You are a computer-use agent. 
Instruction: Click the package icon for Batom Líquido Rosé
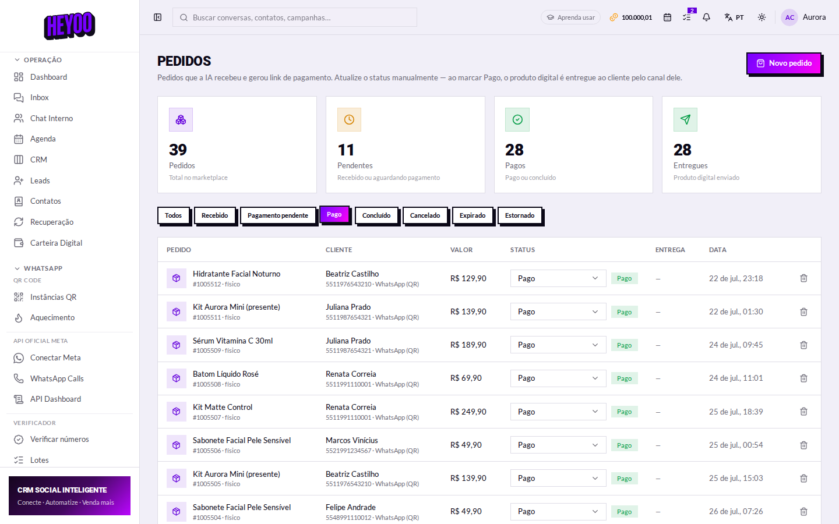coord(176,378)
